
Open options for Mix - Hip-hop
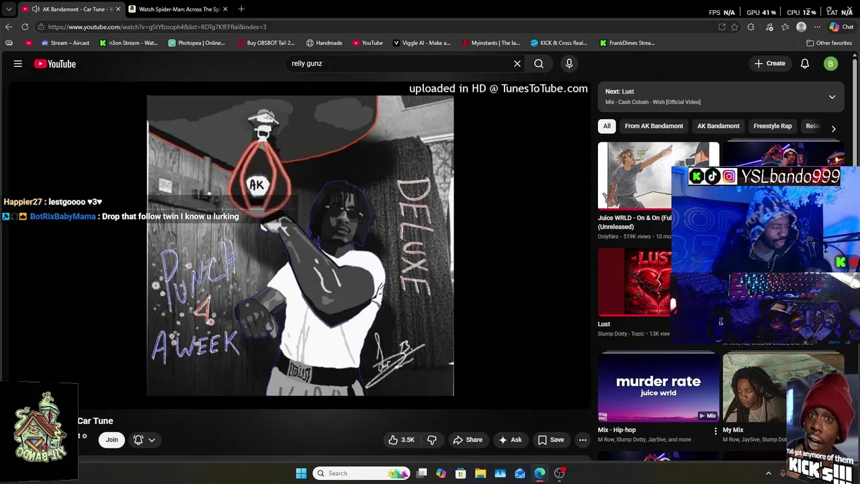point(715,431)
